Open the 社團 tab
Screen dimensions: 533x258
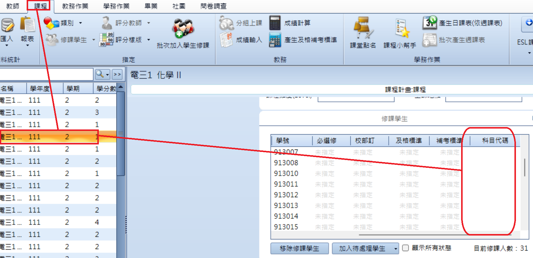(x=179, y=6)
